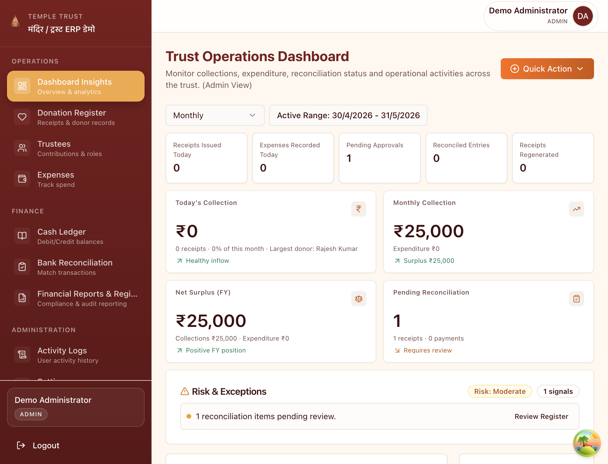This screenshot has height=464, width=608.
Task: Click the ADMIN role badge in sidebar
Action: (31, 414)
